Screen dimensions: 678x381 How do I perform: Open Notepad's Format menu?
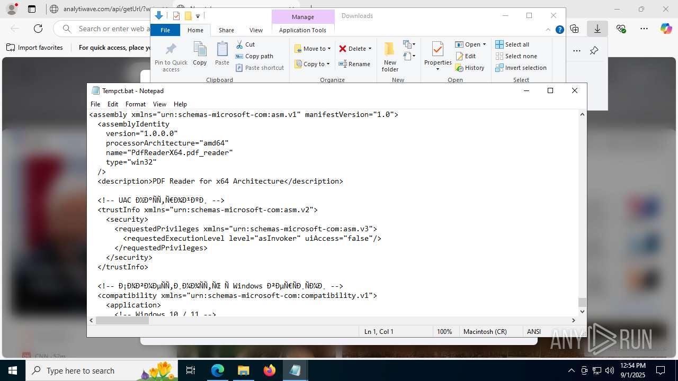click(135, 104)
